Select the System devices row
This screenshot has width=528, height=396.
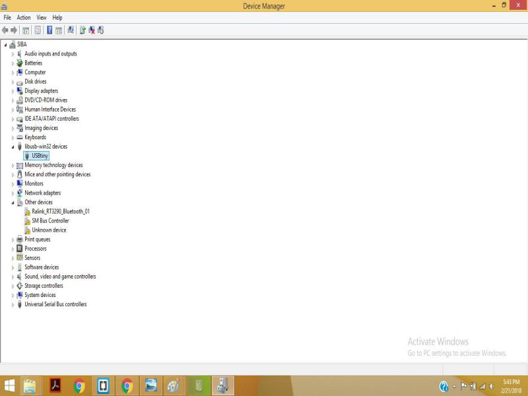pos(40,295)
